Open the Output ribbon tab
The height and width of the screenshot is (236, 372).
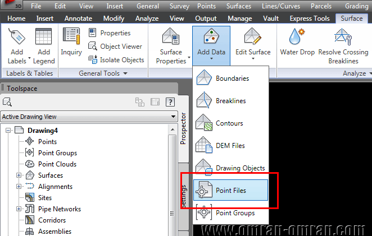point(206,18)
